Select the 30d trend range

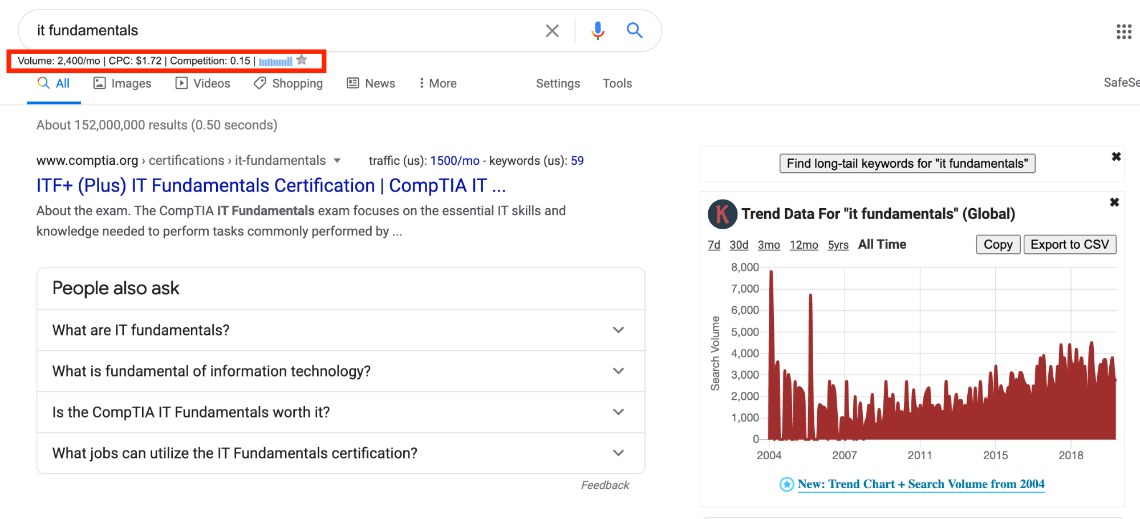pyautogui.click(x=739, y=245)
